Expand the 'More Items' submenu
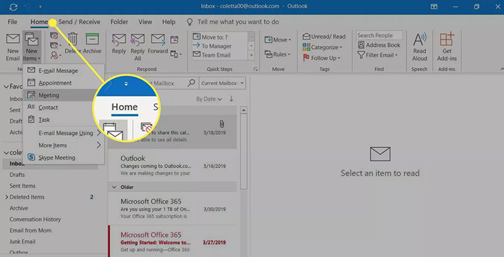 [x=64, y=146]
